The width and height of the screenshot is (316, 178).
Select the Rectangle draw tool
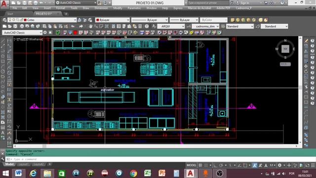pos(3,61)
